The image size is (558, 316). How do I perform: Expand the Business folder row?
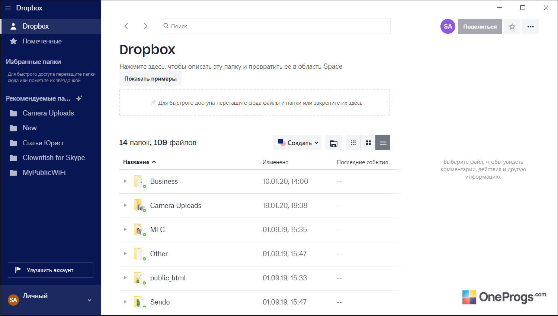125,181
